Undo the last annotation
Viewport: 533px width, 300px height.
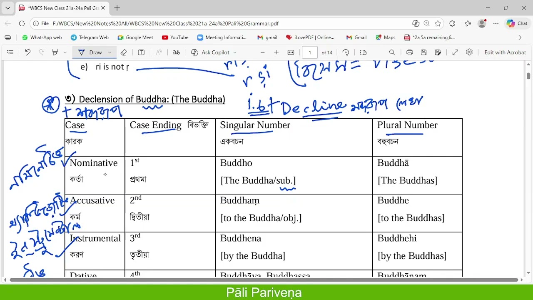[27, 52]
